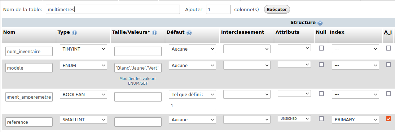Open the help icon next to Type
Screen dimensions: 395x132
[x=74, y=33]
